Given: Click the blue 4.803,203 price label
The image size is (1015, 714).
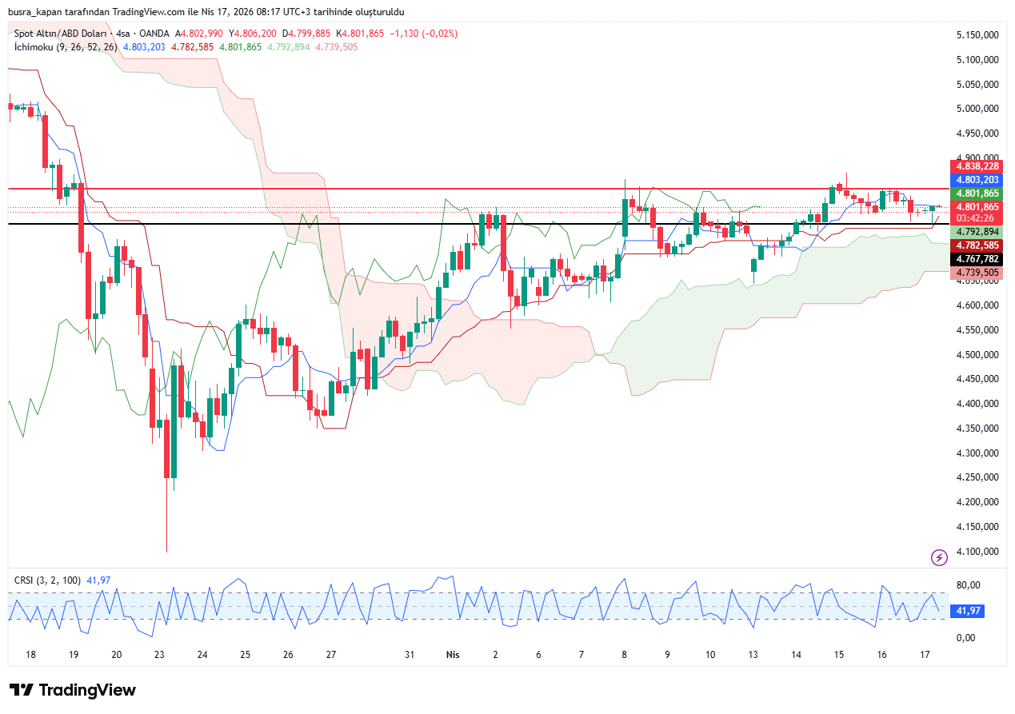Looking at the screenshot, I should point(975,180).
